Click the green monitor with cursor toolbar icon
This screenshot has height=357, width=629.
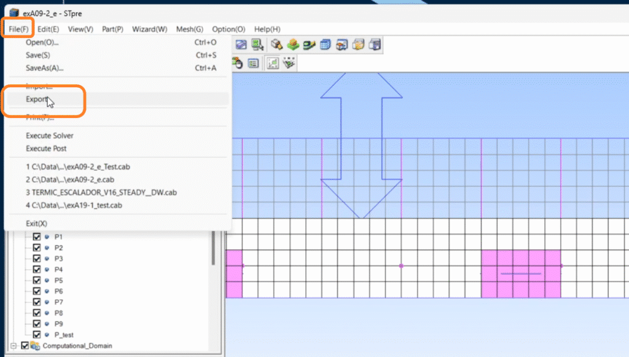point(257,44)
